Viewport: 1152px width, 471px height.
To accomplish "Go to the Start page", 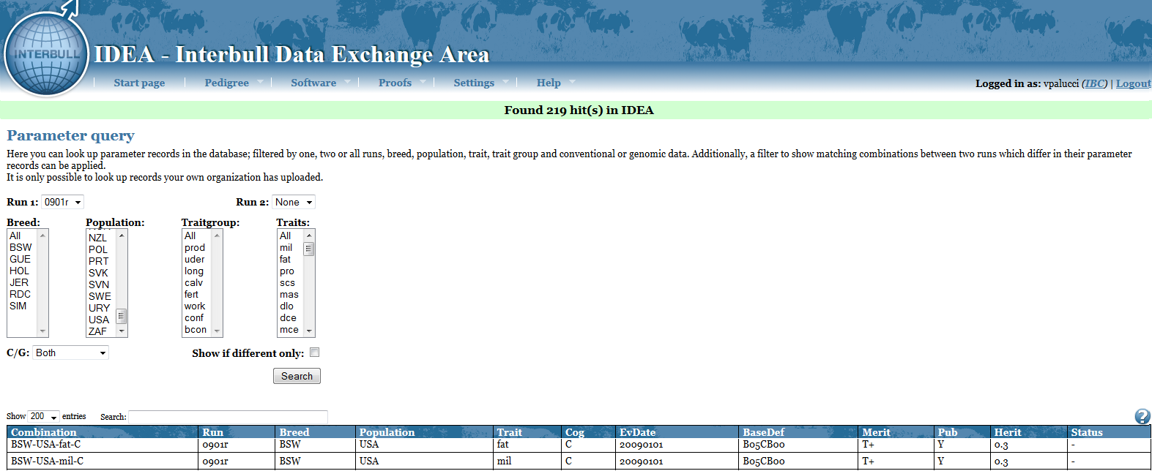I will 139,83.
